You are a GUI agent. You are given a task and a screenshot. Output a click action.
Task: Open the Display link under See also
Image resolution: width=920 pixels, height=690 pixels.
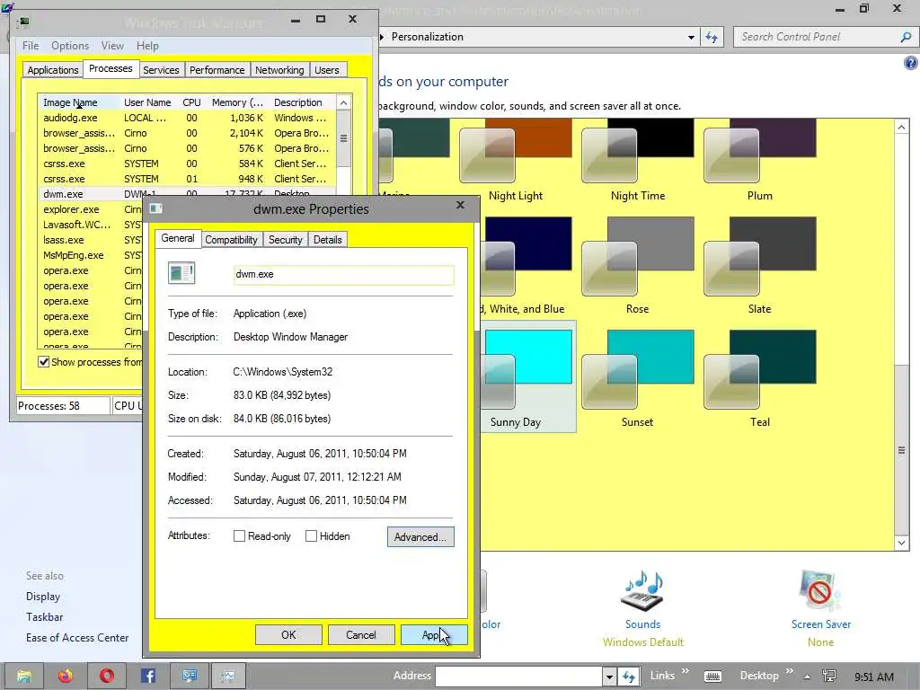tap(43, 597)
